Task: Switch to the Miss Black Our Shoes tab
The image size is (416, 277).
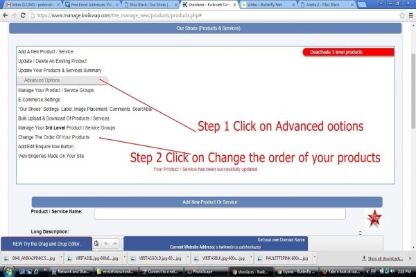Action: pyautogui.click(x=150, y=5)
